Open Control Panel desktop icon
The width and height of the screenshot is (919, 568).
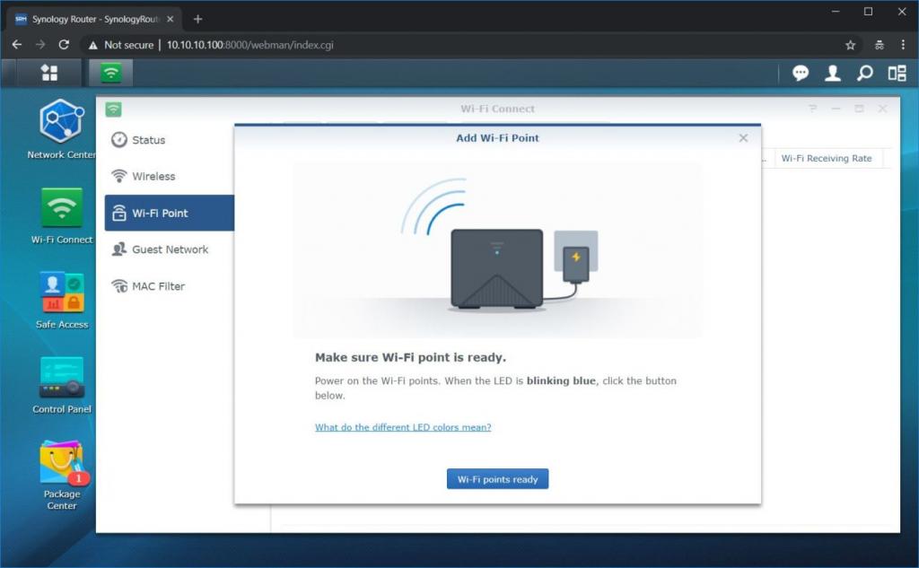click(61, 379)
